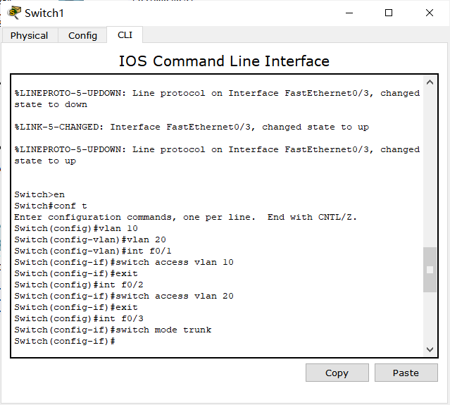
Task: Click the terminal scrollbar thumb
Action: point(430,269)
